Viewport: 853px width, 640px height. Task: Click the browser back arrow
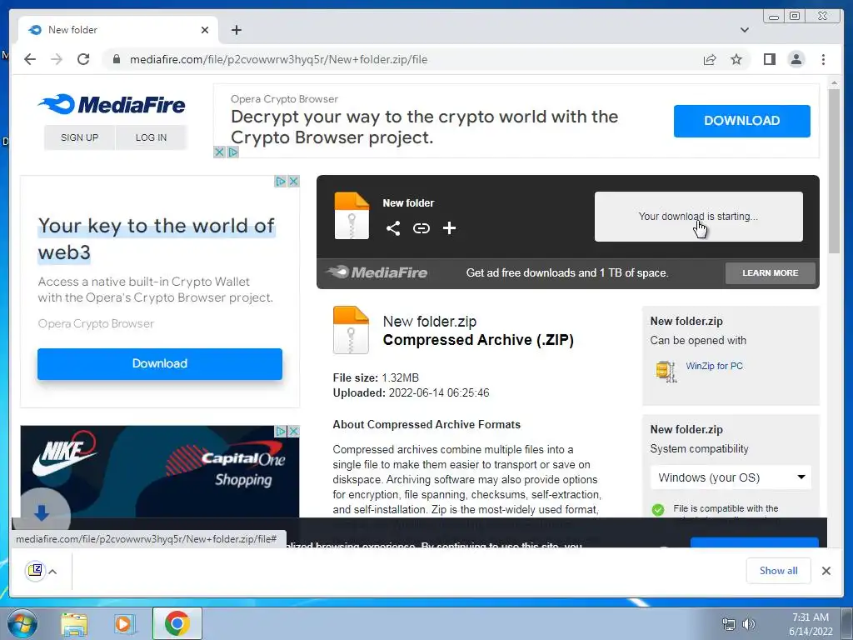(x=30, y=59)
